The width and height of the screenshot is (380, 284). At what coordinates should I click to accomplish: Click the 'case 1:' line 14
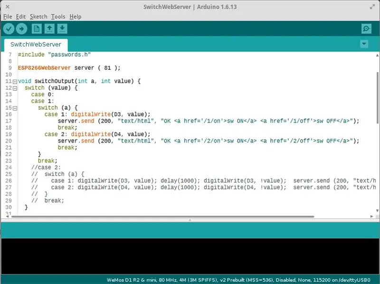[43, 101]
